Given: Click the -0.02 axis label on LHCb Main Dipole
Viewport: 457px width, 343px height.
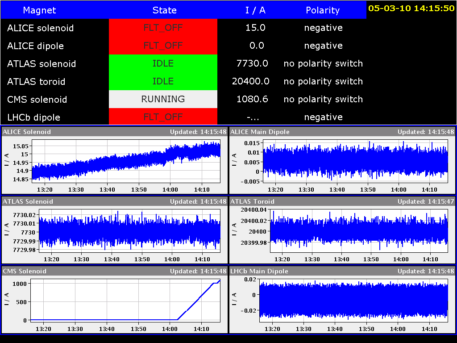Looking at the screenshot, I should [248, 311].
